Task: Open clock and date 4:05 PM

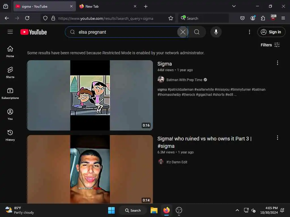Action: [x=269, y=210]
